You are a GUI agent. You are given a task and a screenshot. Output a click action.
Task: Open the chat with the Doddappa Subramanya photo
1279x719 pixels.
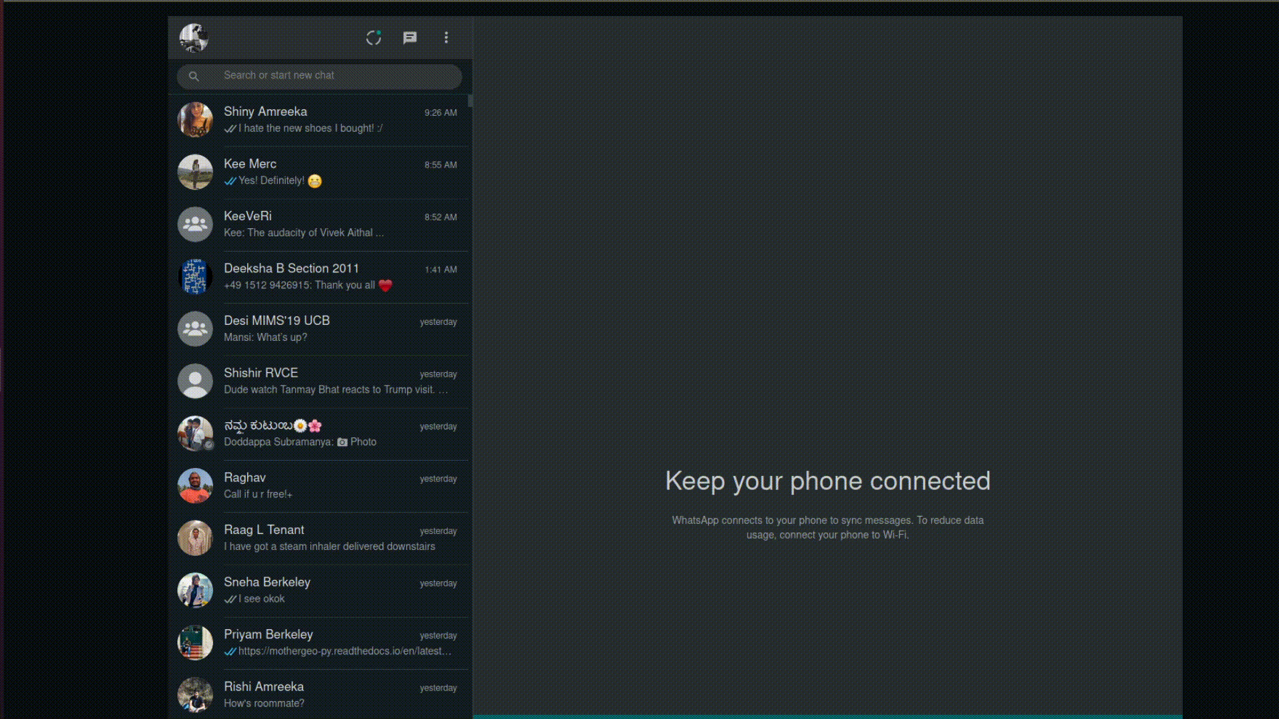(320, 433)
